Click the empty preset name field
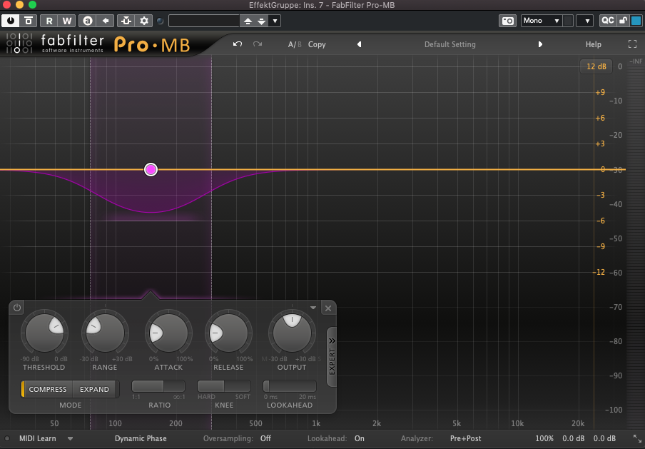 pyautogui.click(x=204, y=21)
